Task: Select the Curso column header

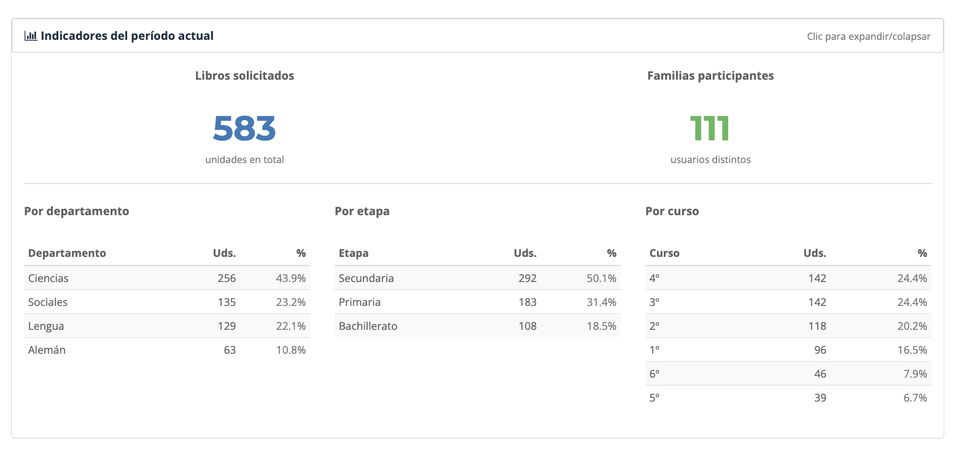Action: coord(664,253)
